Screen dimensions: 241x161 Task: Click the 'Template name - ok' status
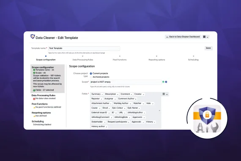(45, 70)
